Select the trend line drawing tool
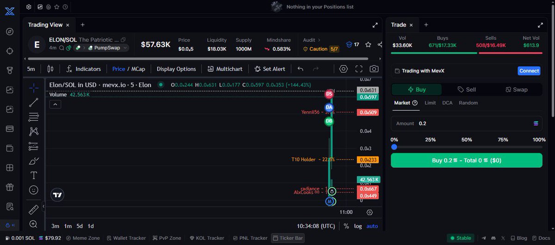This screenshot has height=245, width=555. pyautogui.click(x=34, y=103)
